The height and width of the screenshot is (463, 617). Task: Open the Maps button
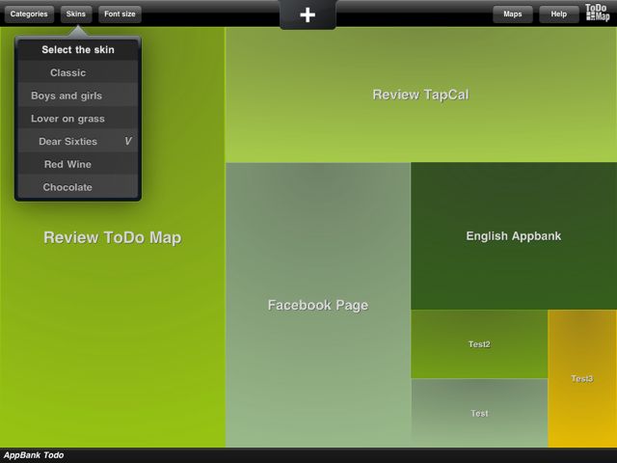click(513, 14)
